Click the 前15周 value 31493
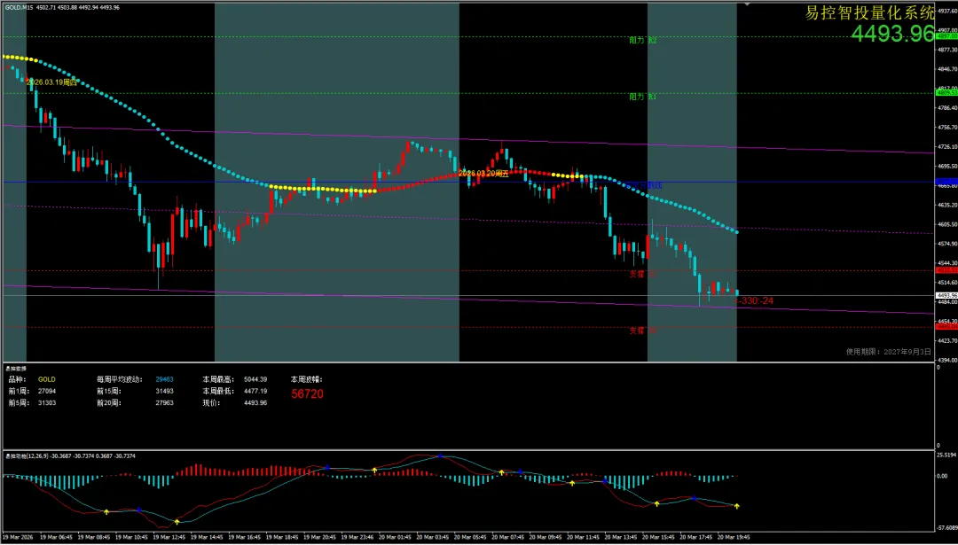The height and width of the screenshot is (545, 958). tap(165, 391)
